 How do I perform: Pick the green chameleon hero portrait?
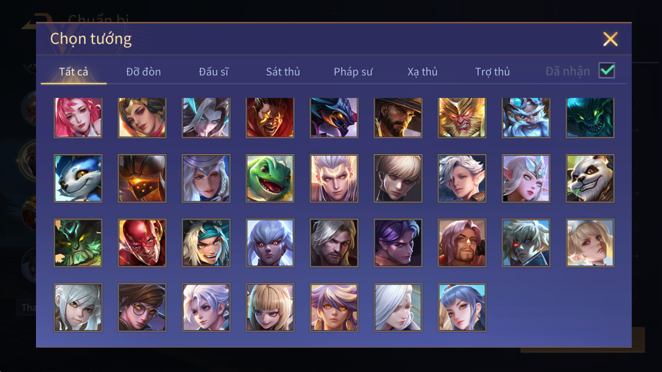pos(270,178)
